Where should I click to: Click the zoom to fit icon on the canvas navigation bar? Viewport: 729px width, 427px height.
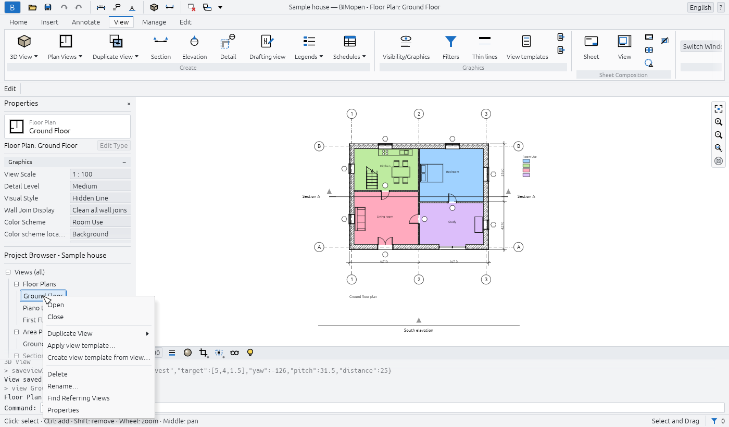pyautogui.click(x=719, y=109)
